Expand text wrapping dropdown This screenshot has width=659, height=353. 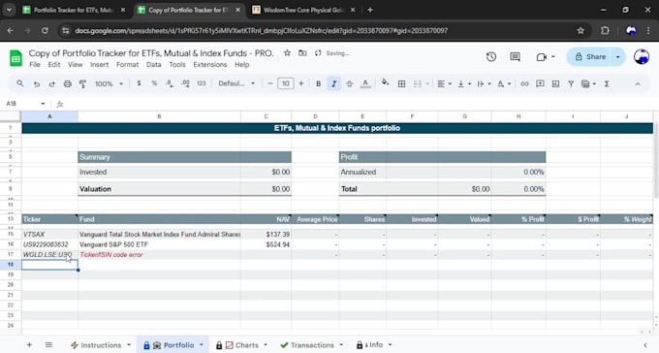489,83
